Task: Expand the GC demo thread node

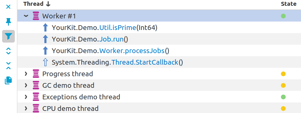Action: coord(26,85)
